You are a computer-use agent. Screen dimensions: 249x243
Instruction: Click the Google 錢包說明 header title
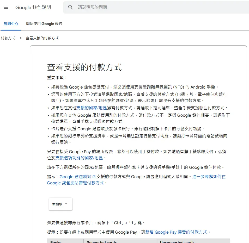(33, 7)
